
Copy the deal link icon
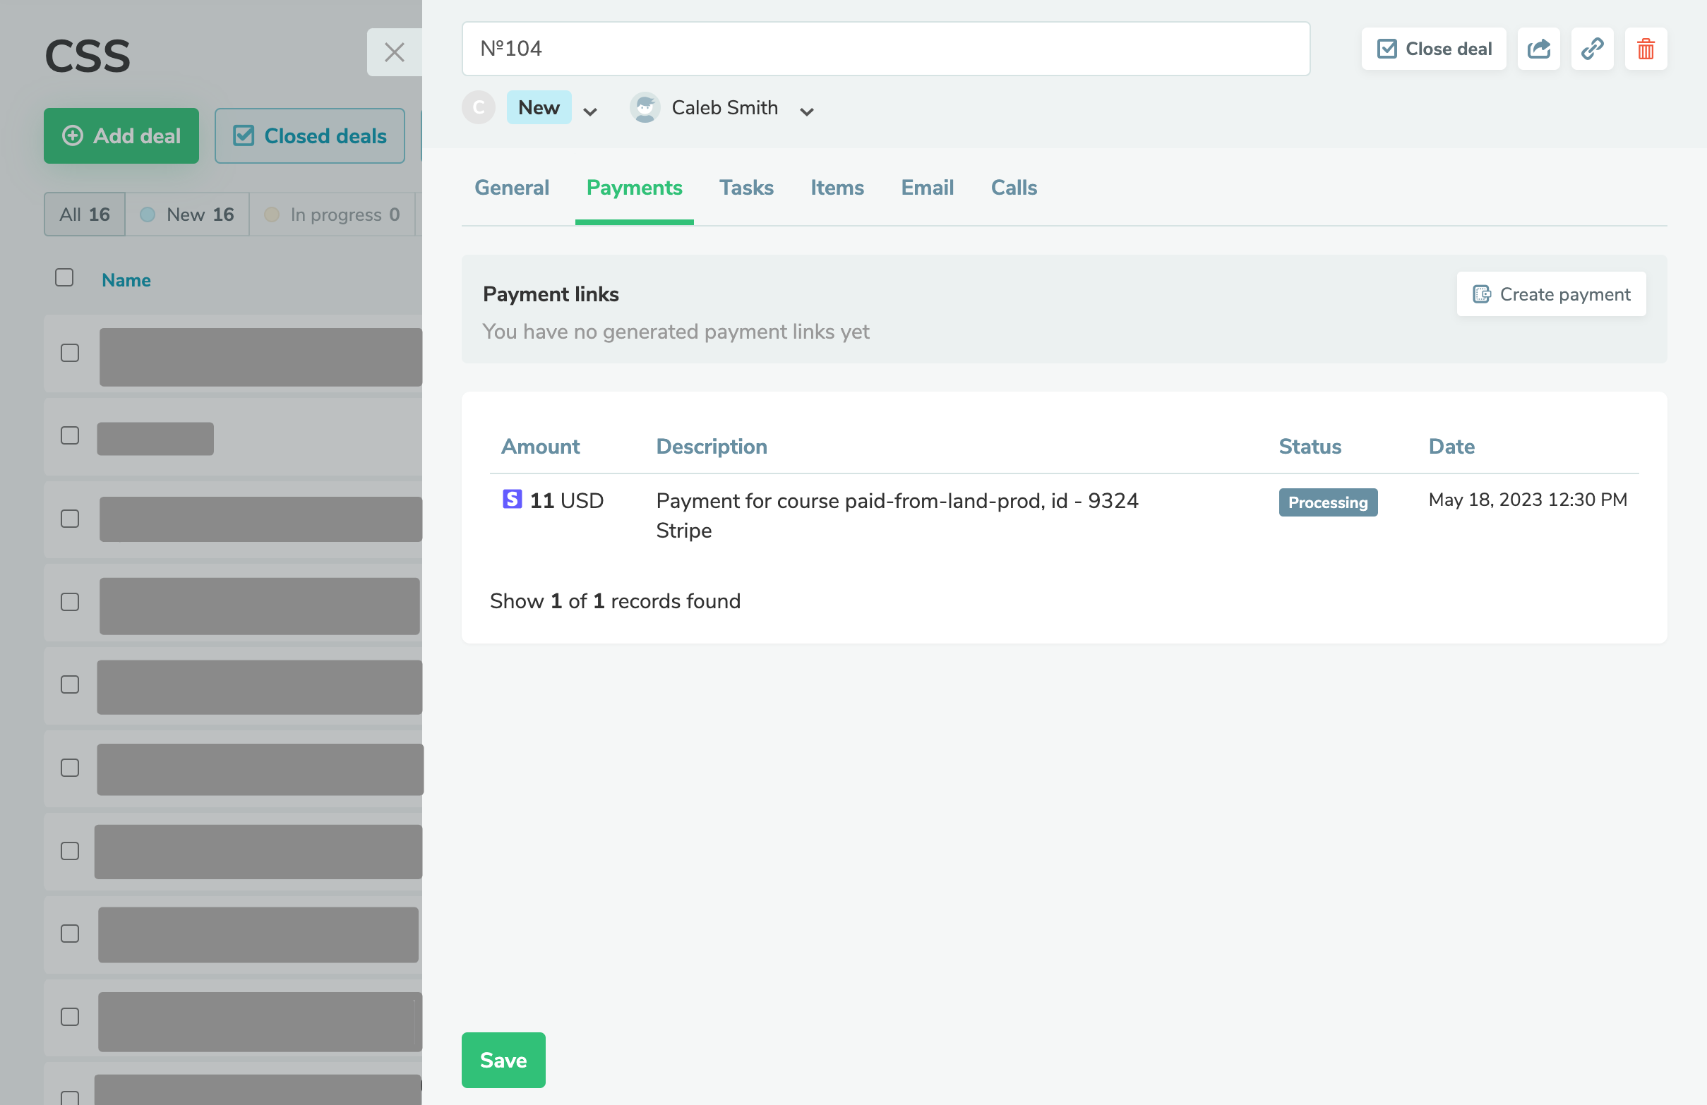pos(1592,49)
